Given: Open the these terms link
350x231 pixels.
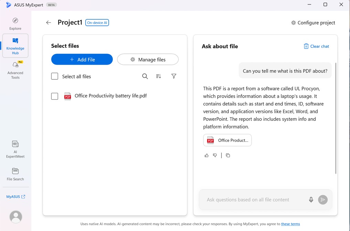Looking at the screenshot, I should coord(290,224).
